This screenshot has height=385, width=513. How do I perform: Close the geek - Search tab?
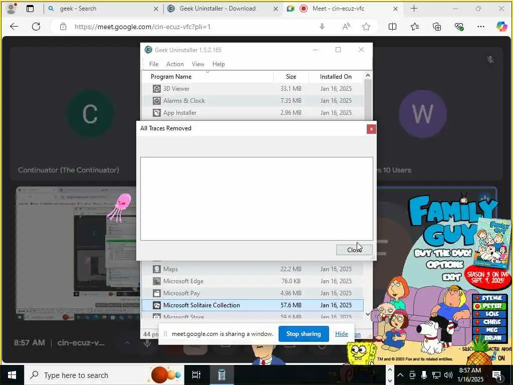pos(156,9)
